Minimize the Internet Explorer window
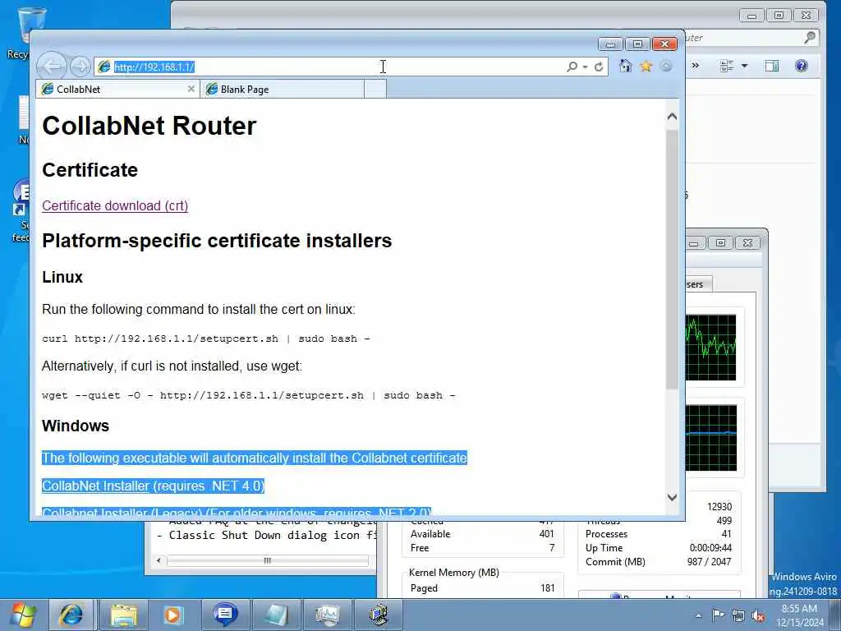 [610, 44]
